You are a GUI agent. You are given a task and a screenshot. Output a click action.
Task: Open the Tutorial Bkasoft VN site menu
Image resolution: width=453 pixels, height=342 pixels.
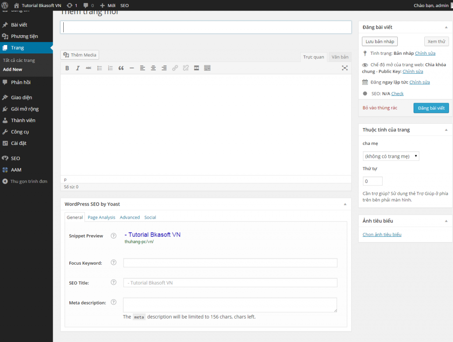(x=38, y=5)
